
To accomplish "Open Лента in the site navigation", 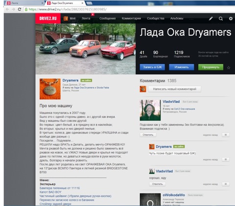I will point(86,19).
